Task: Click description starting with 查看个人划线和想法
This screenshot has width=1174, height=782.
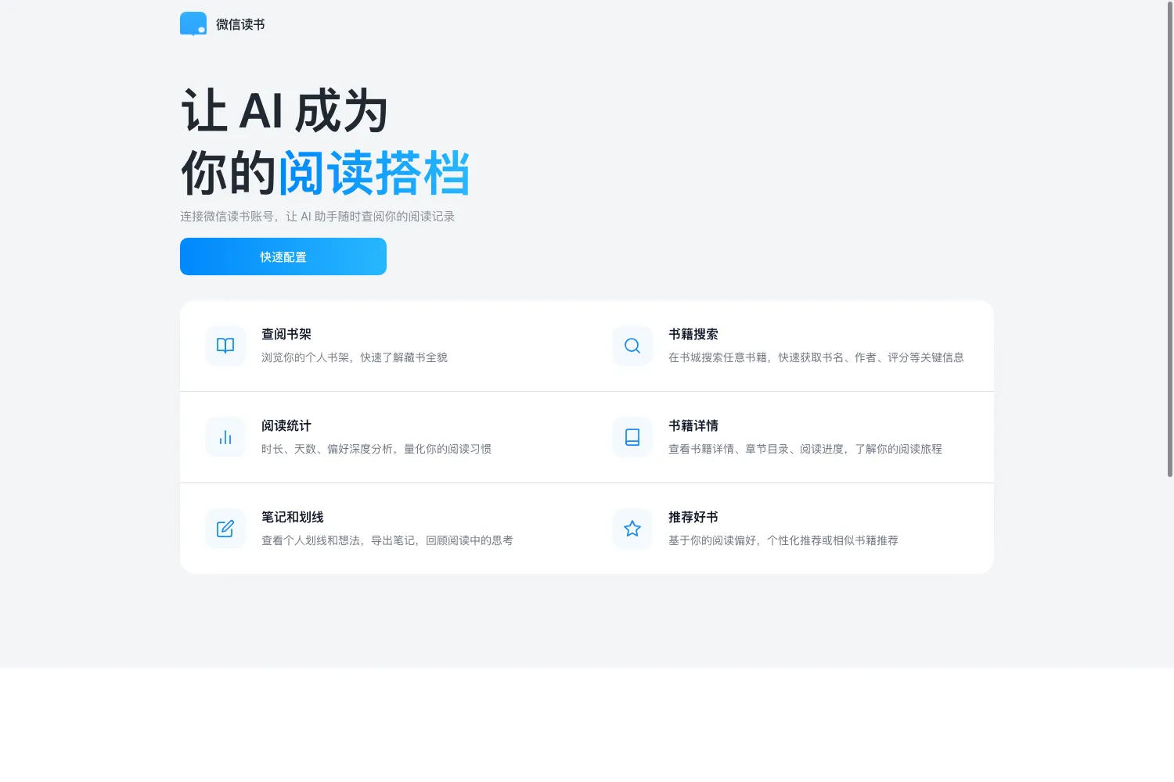Action: 387,540
